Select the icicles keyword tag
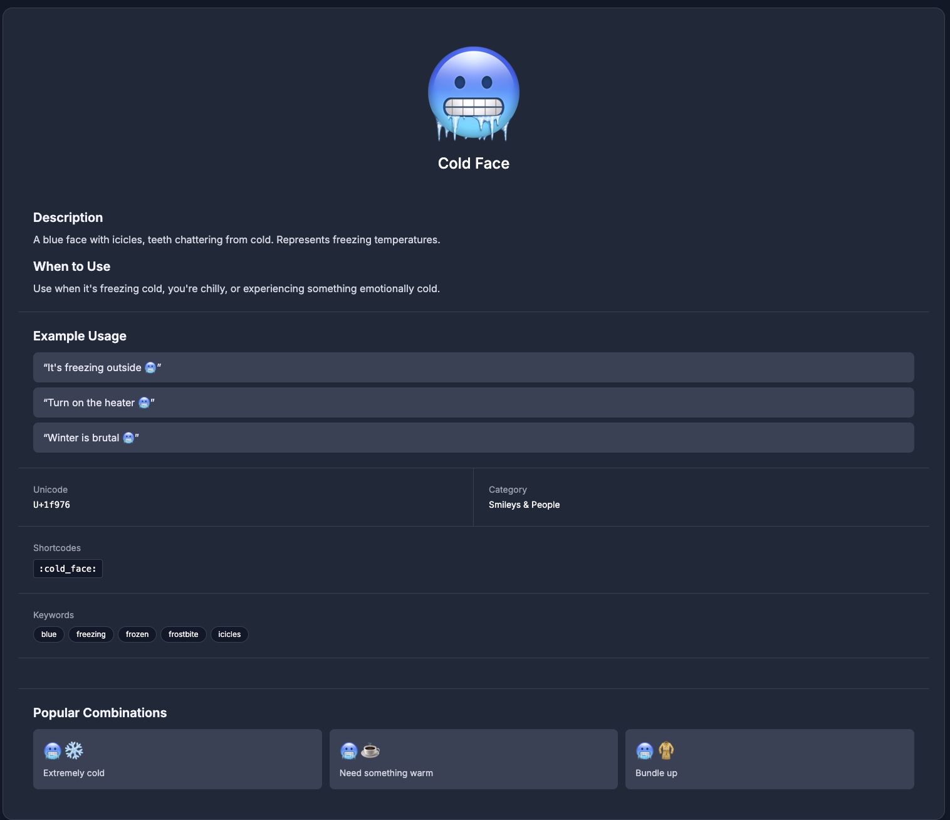 (229, 634)
